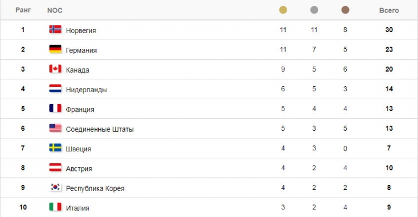Click the United States flag icon
The image size is (418, 217).
click(x=55, y=128)
